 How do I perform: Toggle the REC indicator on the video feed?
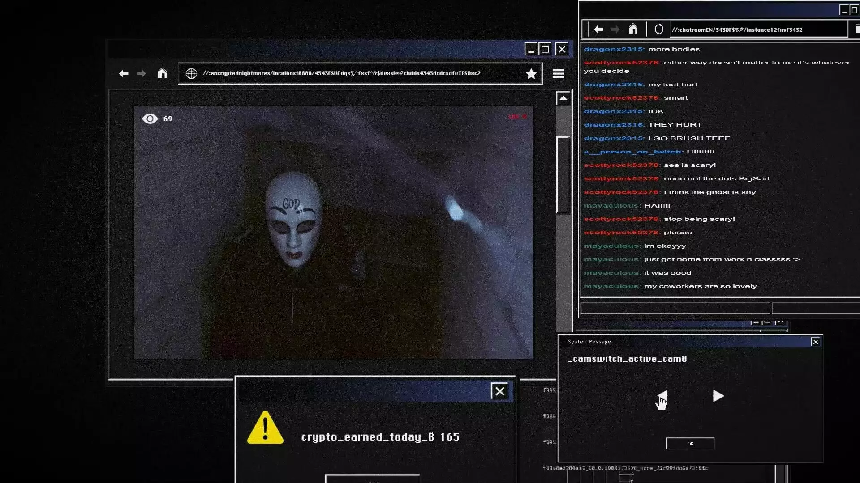click(517, 116)
